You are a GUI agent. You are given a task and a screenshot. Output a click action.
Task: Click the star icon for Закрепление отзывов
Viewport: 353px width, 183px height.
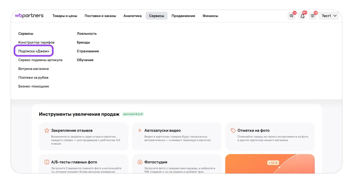[47, 130]
